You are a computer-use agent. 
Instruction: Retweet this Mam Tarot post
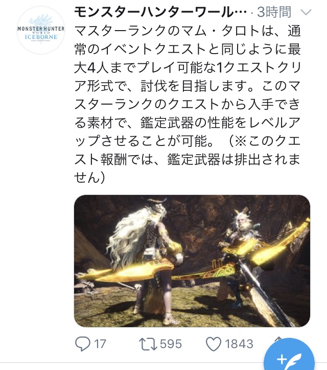pyautogui.click(x=148, y=344)
